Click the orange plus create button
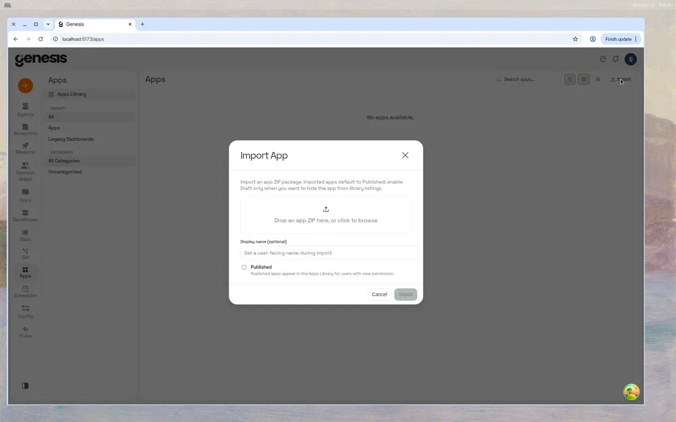This screenshot has width=676, height=422. click(25, 85)
